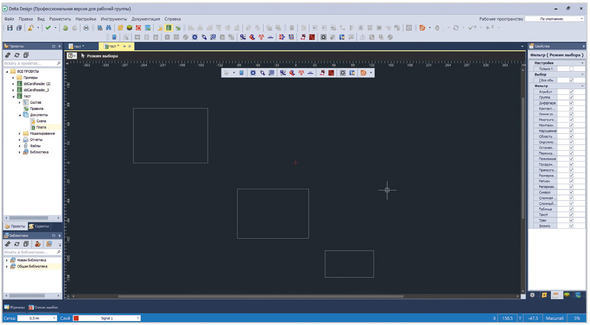Viewport: 590px width, 325px height.
Task: Click the binoculars search icon
Action: tap(109, 28)
